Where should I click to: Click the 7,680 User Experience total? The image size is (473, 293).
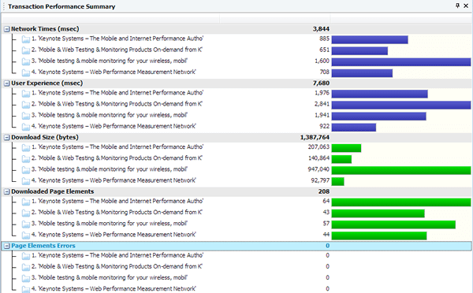click(321, 83)
